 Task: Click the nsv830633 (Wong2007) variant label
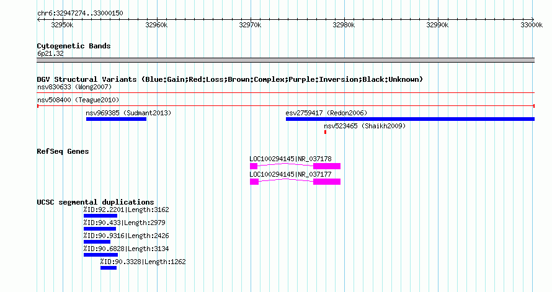[x=74, y=87]
